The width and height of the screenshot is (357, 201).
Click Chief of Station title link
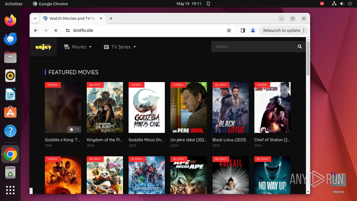pyautogui.click(x=272, y=140)
